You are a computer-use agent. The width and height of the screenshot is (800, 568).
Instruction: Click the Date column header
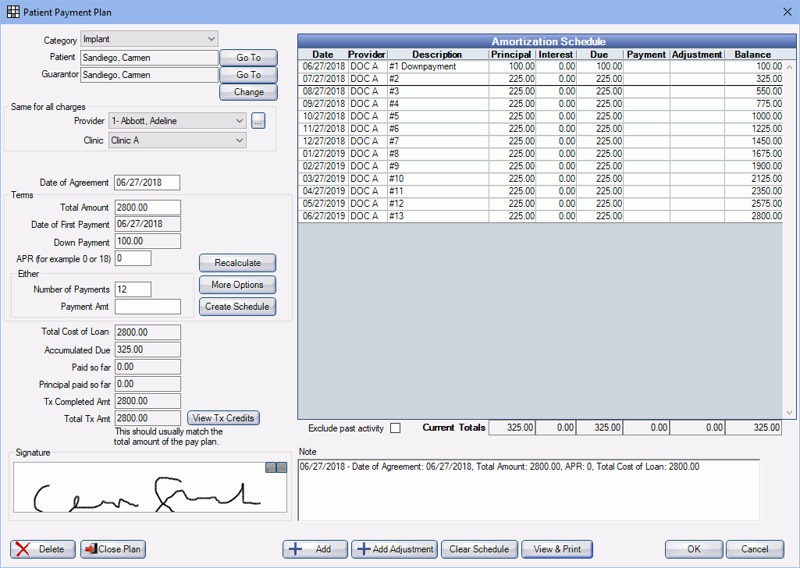tap(322, 55)
